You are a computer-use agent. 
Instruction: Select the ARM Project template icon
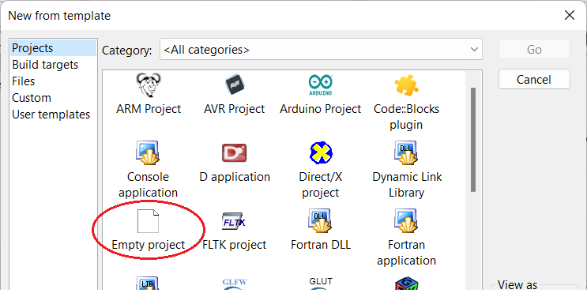coord(149,85)
